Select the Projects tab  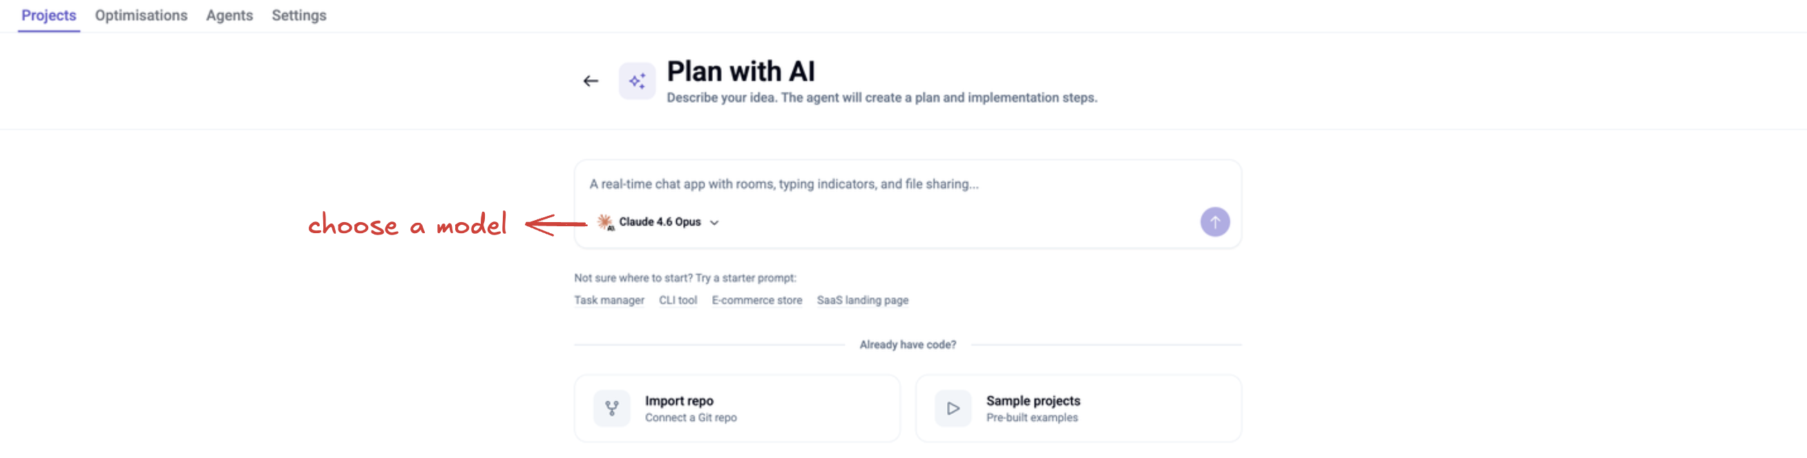coord(48,15)
